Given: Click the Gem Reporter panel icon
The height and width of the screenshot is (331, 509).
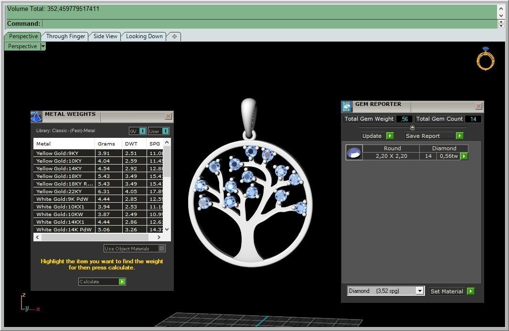Looking at the screenshot, I should [x=347, y=106].
